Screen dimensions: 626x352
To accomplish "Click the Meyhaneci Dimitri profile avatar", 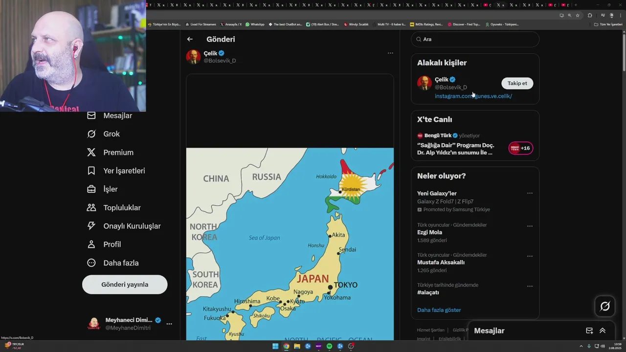I will tap(93, 324).
